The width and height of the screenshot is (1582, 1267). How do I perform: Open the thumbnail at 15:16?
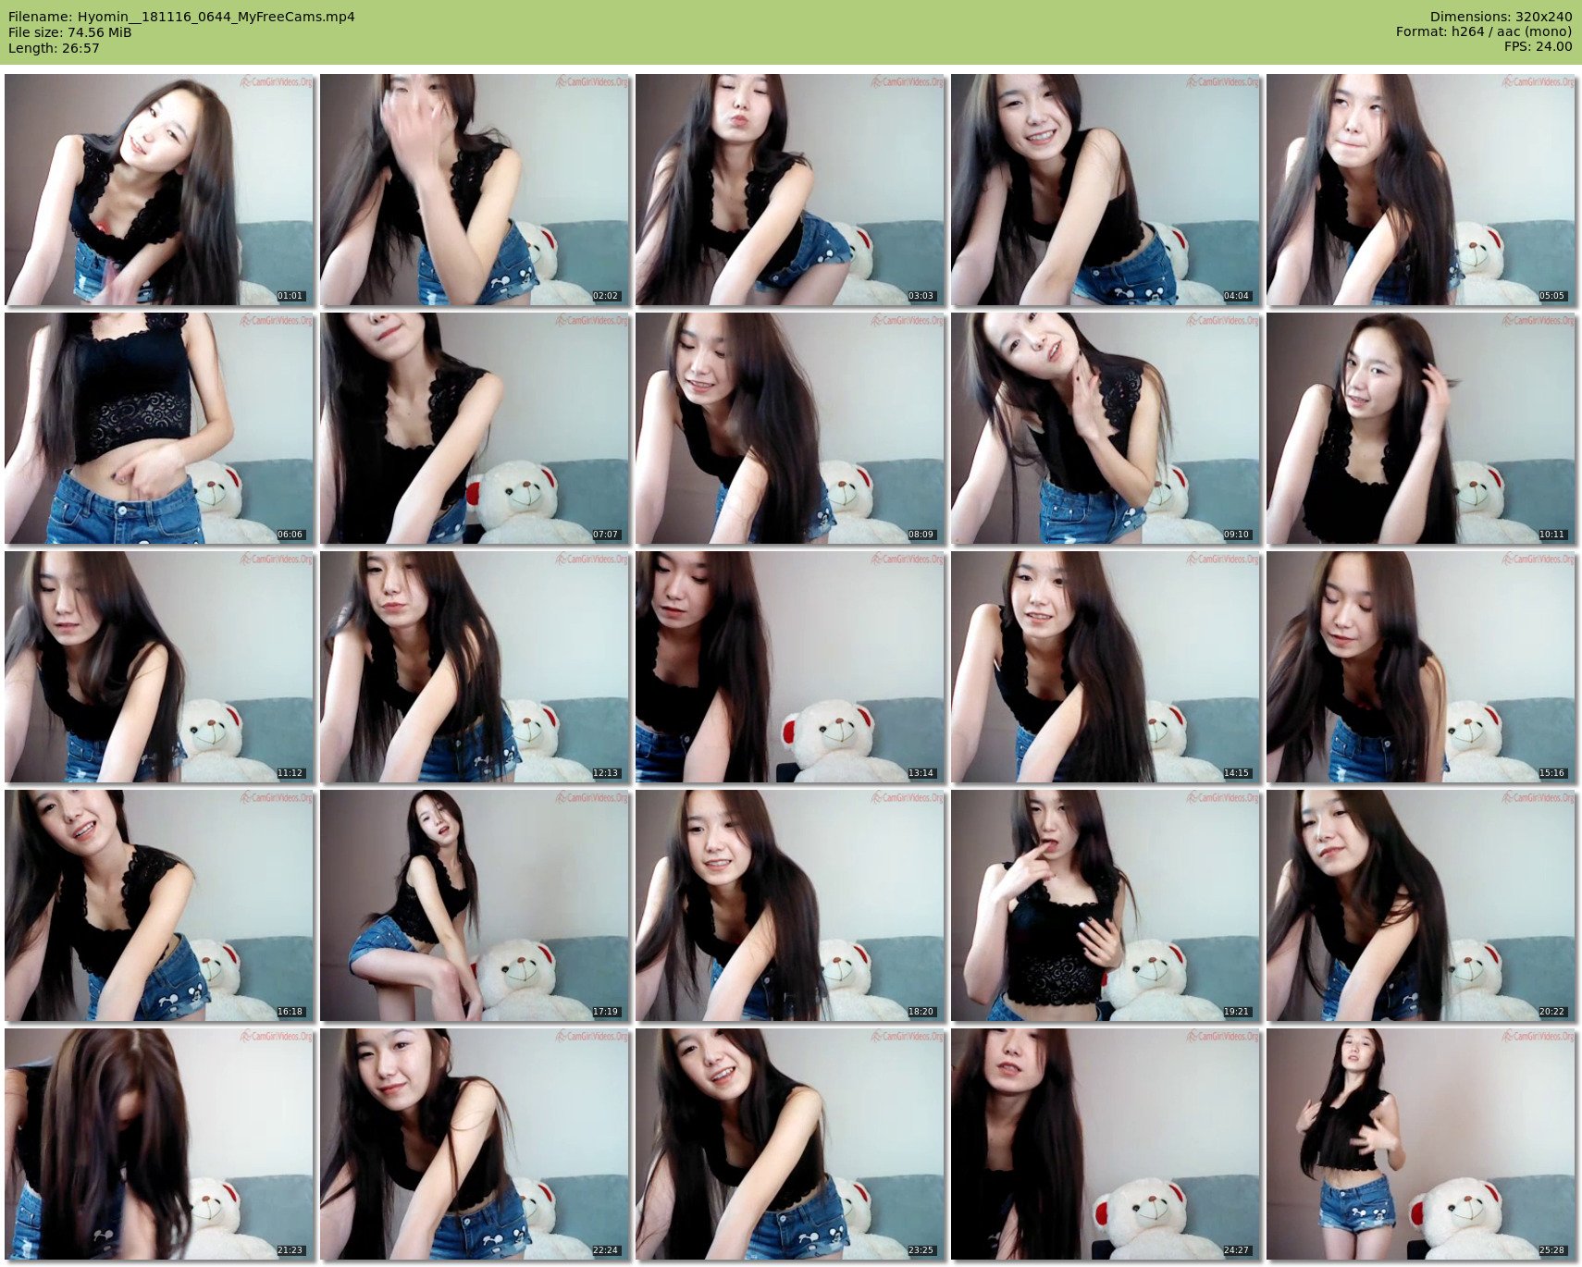(1420, 667)
